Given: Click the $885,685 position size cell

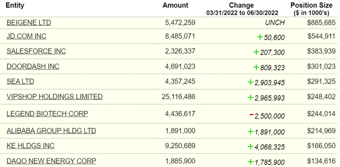Looking at the screenshot, I should [321, 23].
